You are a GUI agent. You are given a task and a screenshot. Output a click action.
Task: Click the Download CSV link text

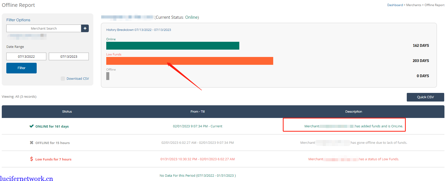pos(78,79)
